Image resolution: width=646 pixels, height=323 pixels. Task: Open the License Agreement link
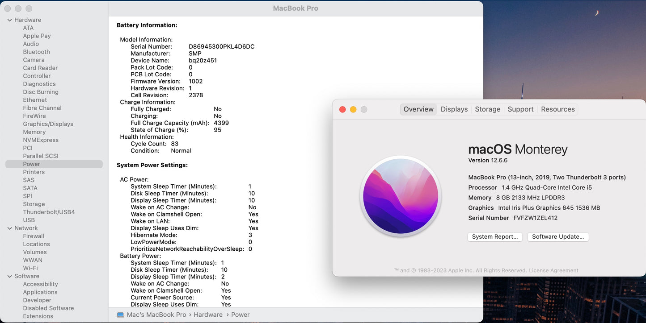(x=554, y=270)
